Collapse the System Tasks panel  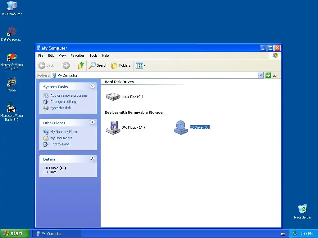tap(92, 86)
